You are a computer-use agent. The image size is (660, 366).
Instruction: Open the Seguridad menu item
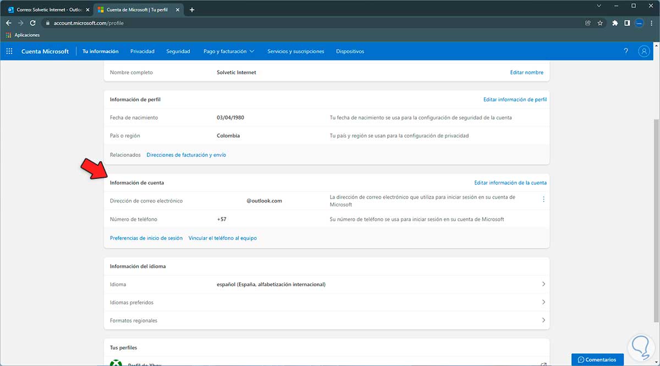point(178,51)
